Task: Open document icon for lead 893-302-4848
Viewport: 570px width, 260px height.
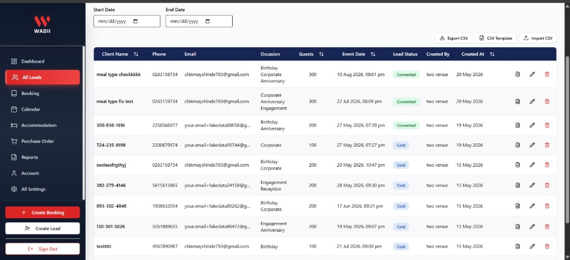Action: pos(518,206)
